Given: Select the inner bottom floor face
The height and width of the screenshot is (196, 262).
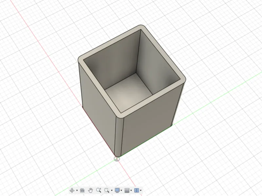Looking at the screenshot, I should [x=129, y=93].
